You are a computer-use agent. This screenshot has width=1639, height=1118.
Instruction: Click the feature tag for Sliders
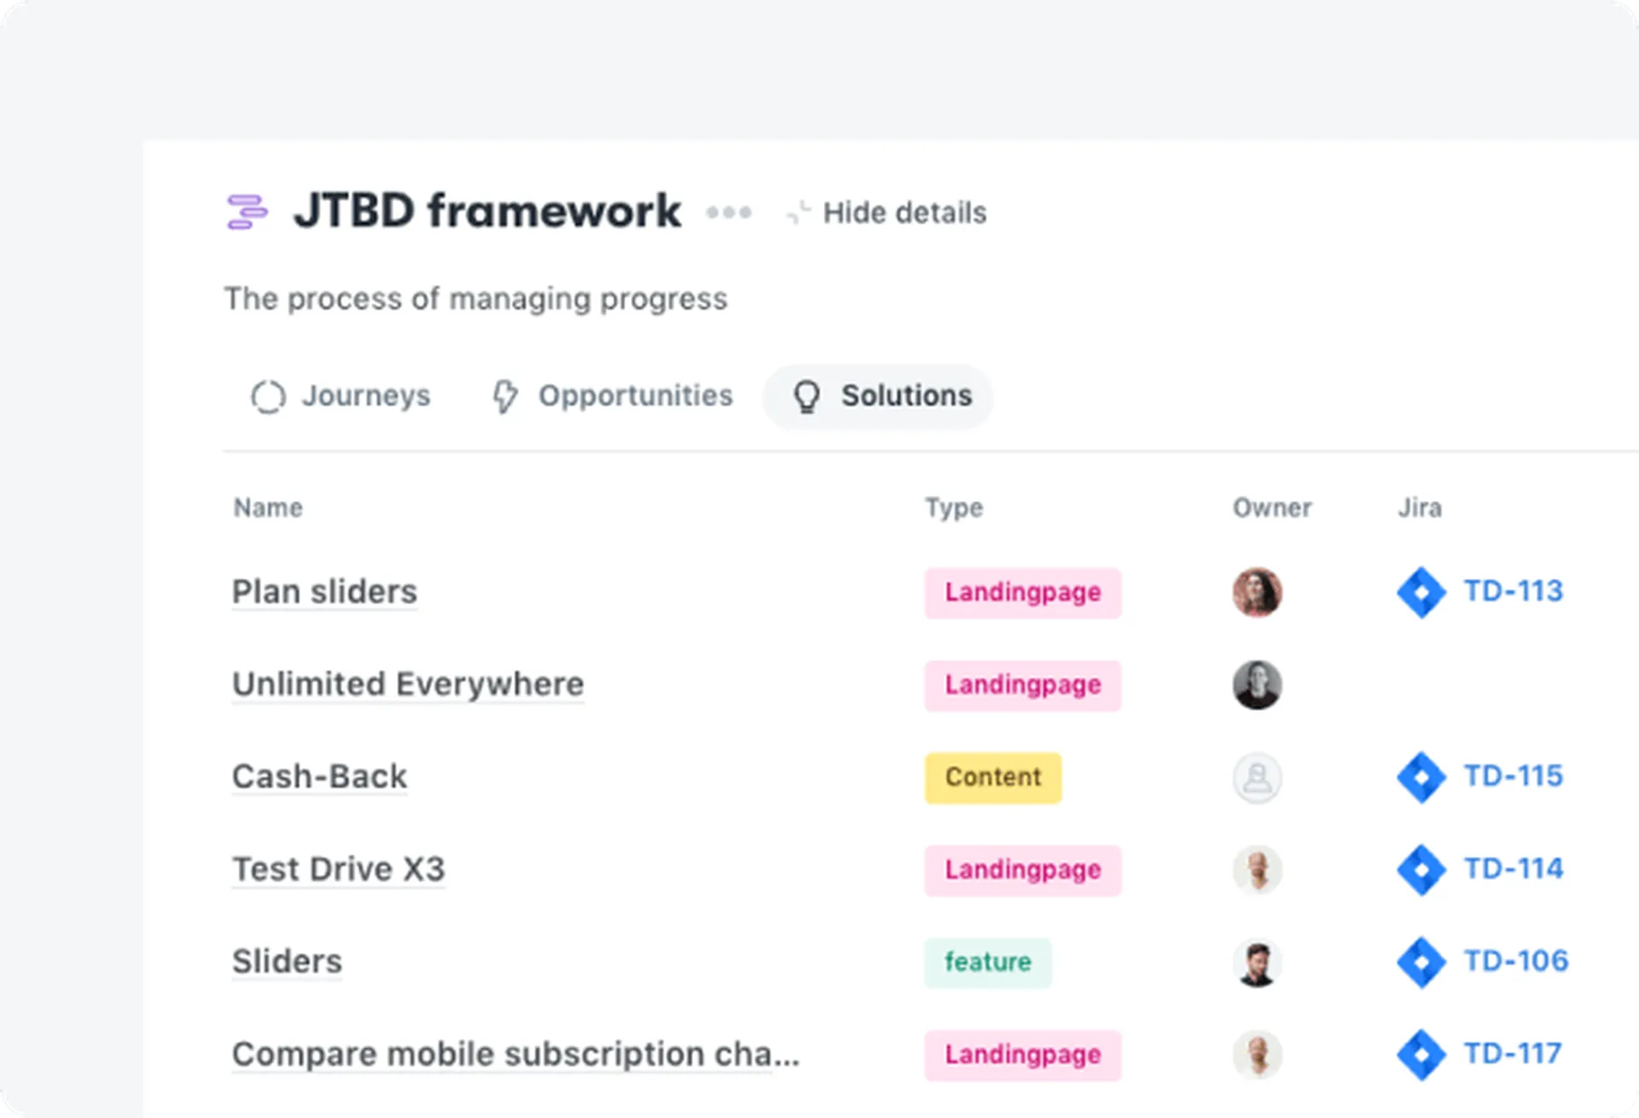pyautogui.click(x=988, y=963)
